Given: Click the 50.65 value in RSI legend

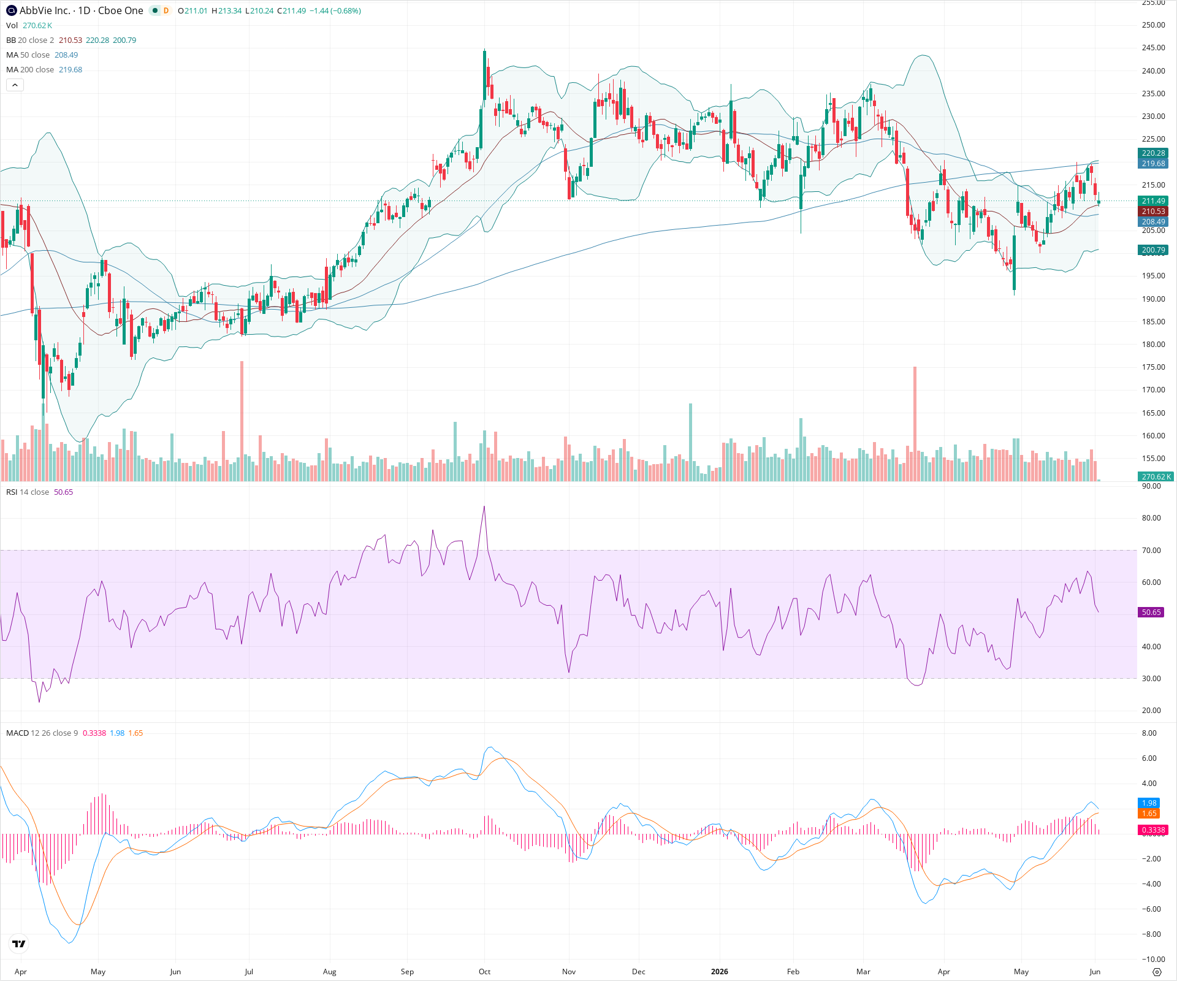Looking at the screenshot, I should [x=64, y=492].
